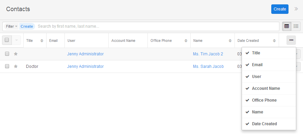
Task: Select the Ms. Tim Jacob 2 row checkbox
Action: [x=7, y=54]
